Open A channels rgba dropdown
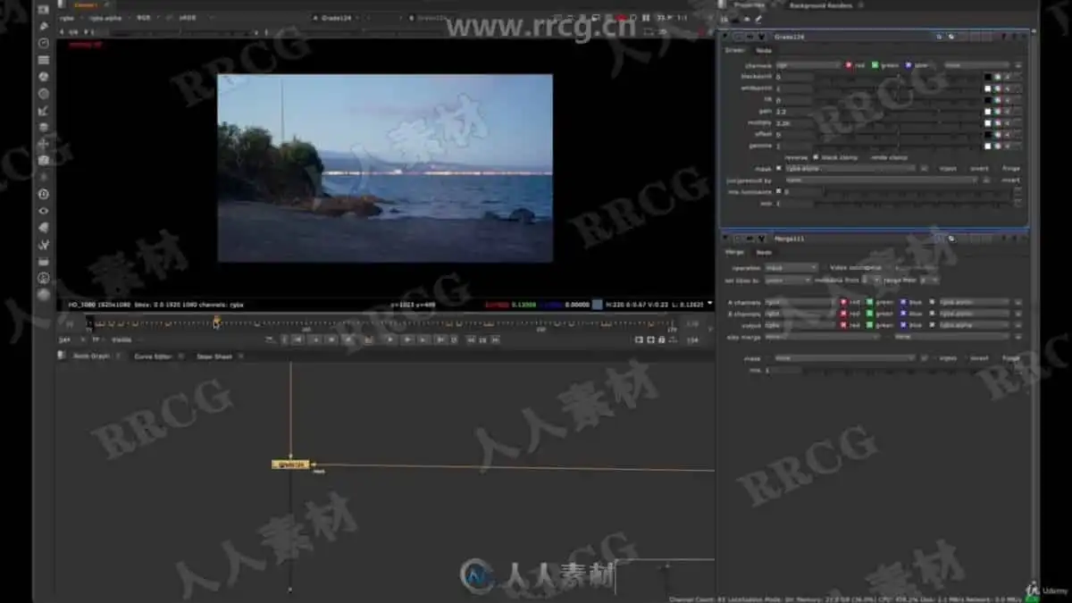 798,302
